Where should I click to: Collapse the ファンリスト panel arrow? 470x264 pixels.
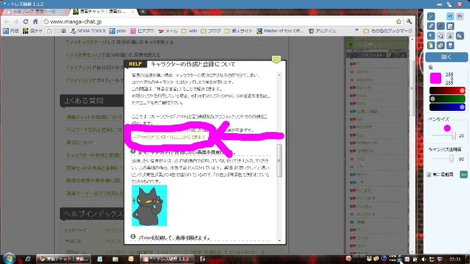coord(403,55)
